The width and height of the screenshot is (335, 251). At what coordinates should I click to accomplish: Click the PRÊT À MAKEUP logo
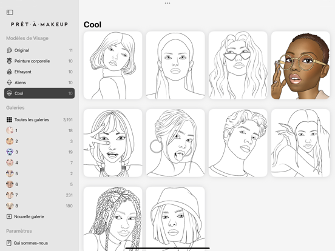click(x=39, y=24)
